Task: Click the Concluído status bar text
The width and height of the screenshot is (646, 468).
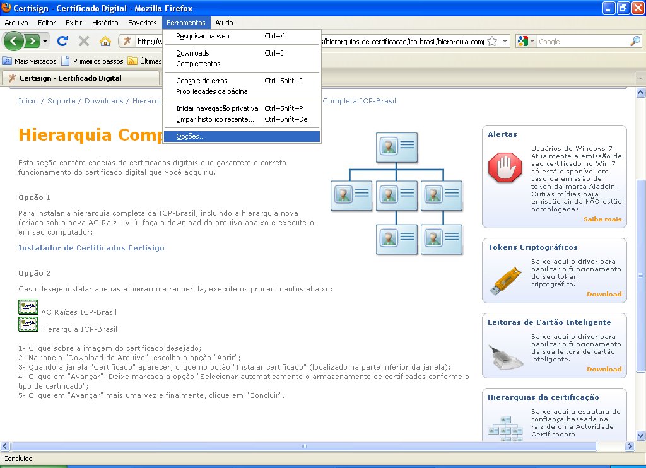Action: click(x=18, y=459)
